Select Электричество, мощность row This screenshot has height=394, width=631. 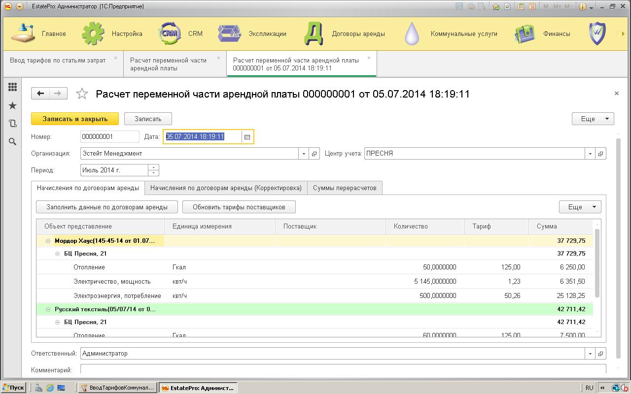[x=315, y=282]
